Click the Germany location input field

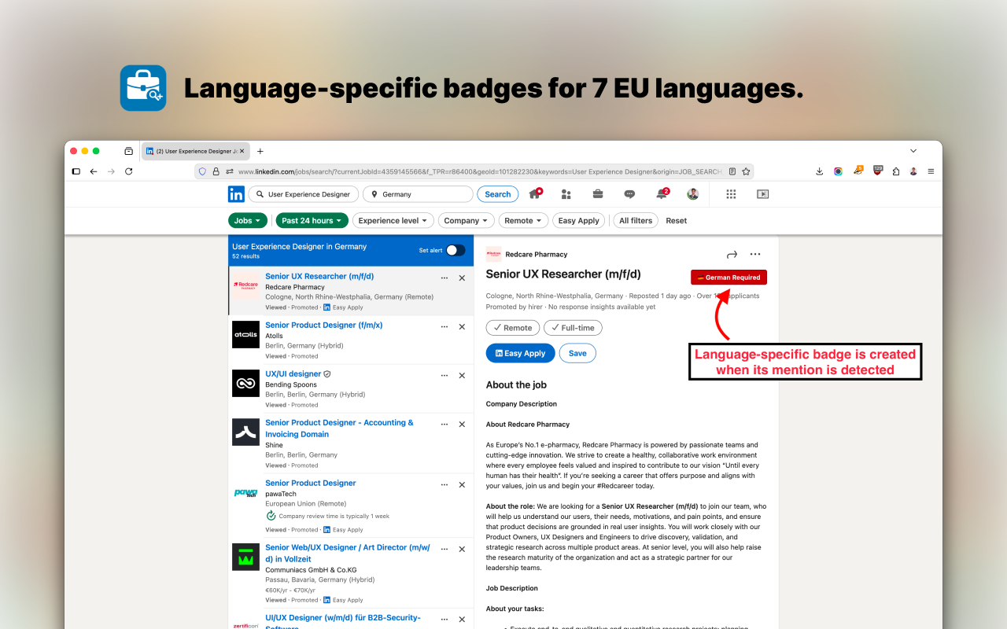click(x=425, y=194)
